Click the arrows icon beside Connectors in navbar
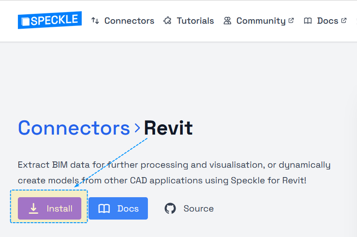Viewport: 357px width, 237px height. pos(95,21)
